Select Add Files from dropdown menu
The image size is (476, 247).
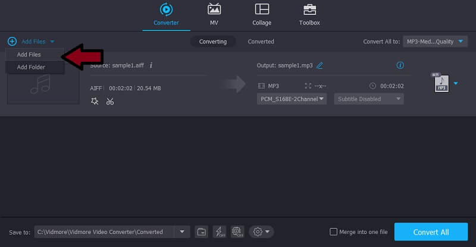point(29,55)
